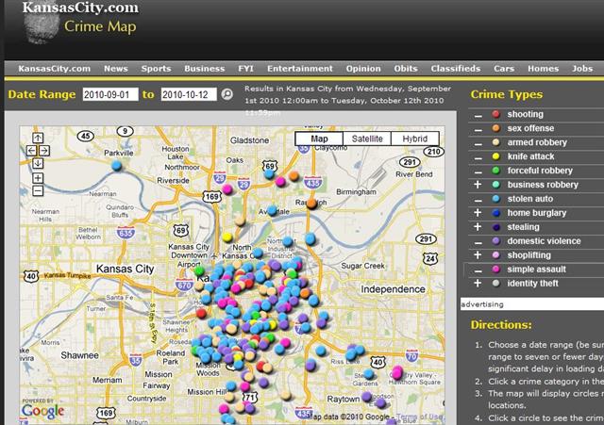604x425 pixels.
Task: Click the Sugar Creek label on map
Action: 362,266
